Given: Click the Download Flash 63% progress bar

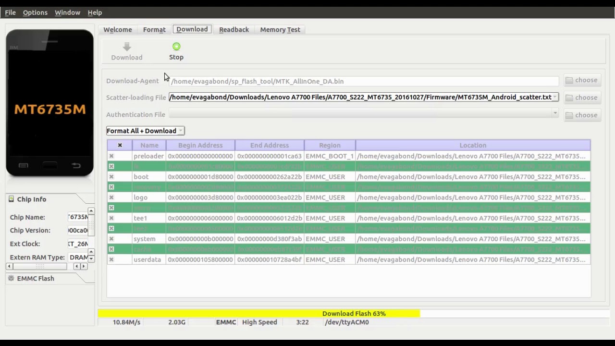Looking at the screenshot, I should click(x=354, y=313).
